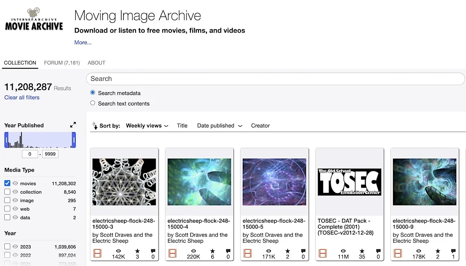Select the Search metadata radio button
Screen dimensions: 466x266
(x=92, y=93)
